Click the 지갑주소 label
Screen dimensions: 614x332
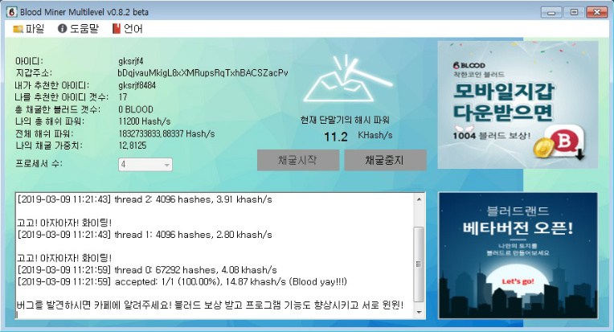tap(33, 73)
